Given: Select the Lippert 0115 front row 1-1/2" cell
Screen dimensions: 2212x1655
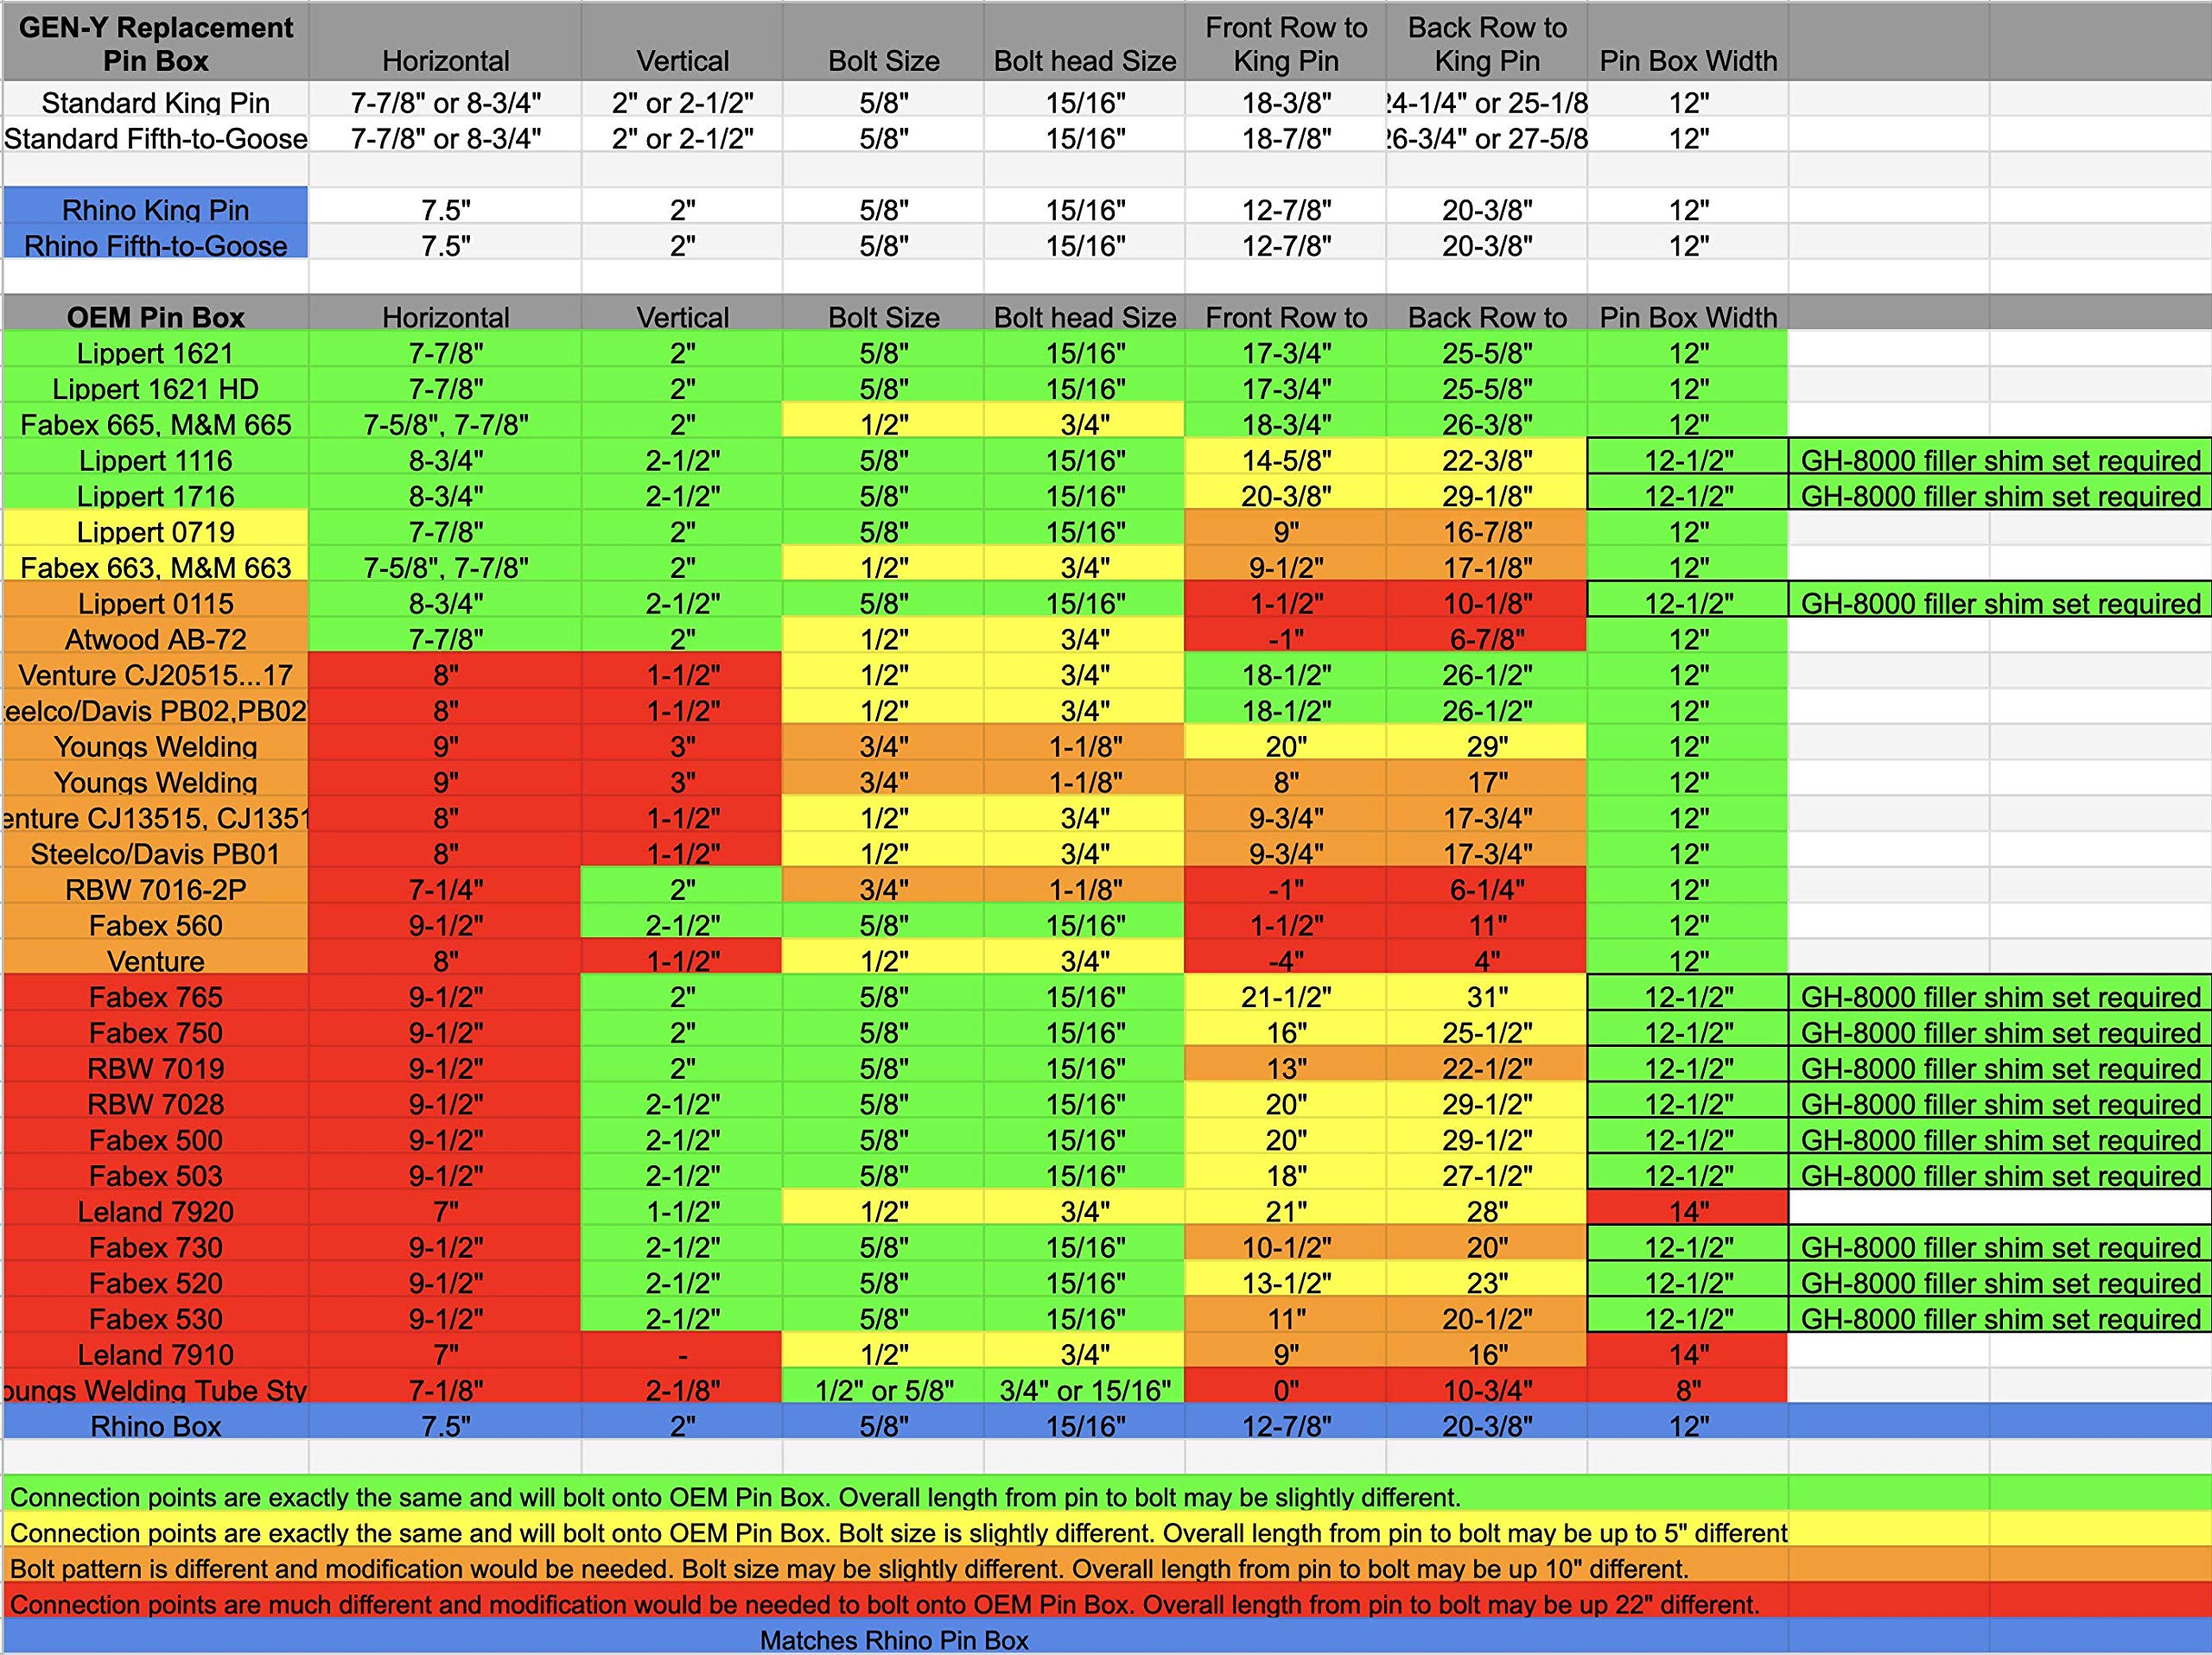Looking at the screenshot, I should pyautogui.click(x=1285, y=604).
